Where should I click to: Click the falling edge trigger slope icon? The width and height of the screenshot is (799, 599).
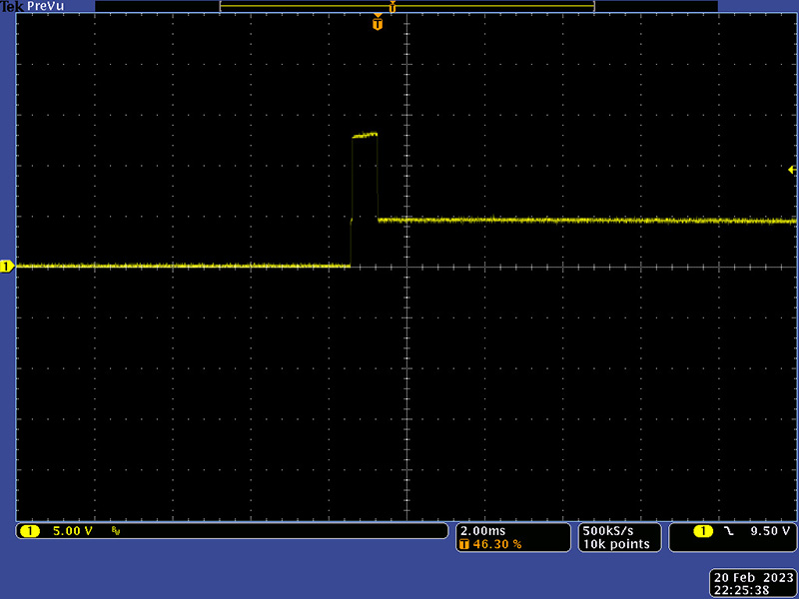[x=729, y=531]
